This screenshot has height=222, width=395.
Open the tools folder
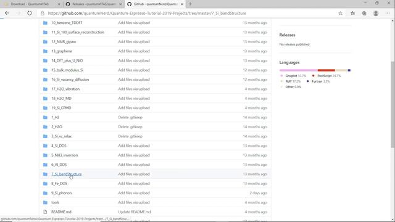[55, 202]
